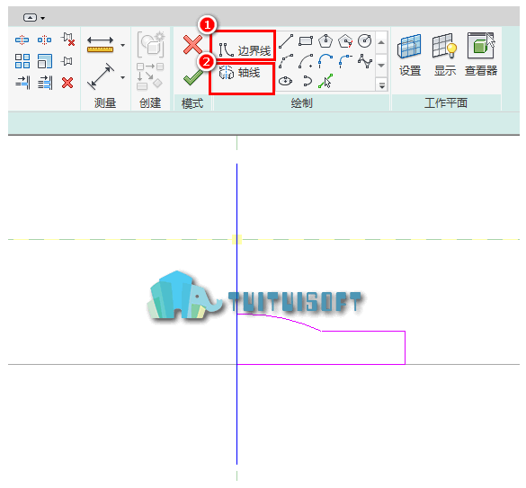
Task: Click the 绘制 panel title
Action: [x=301, y=103]
